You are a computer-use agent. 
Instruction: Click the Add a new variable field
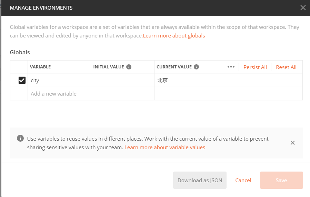pos(59,94)
